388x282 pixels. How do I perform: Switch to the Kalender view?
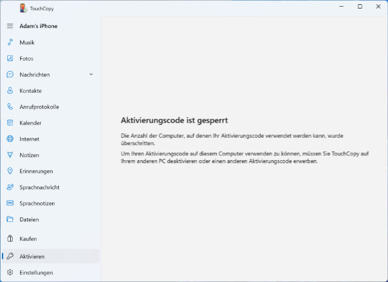(x=50, y=123)
